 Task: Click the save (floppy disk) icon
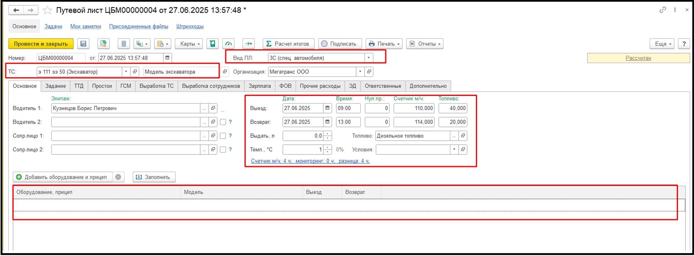click(83, 44)
